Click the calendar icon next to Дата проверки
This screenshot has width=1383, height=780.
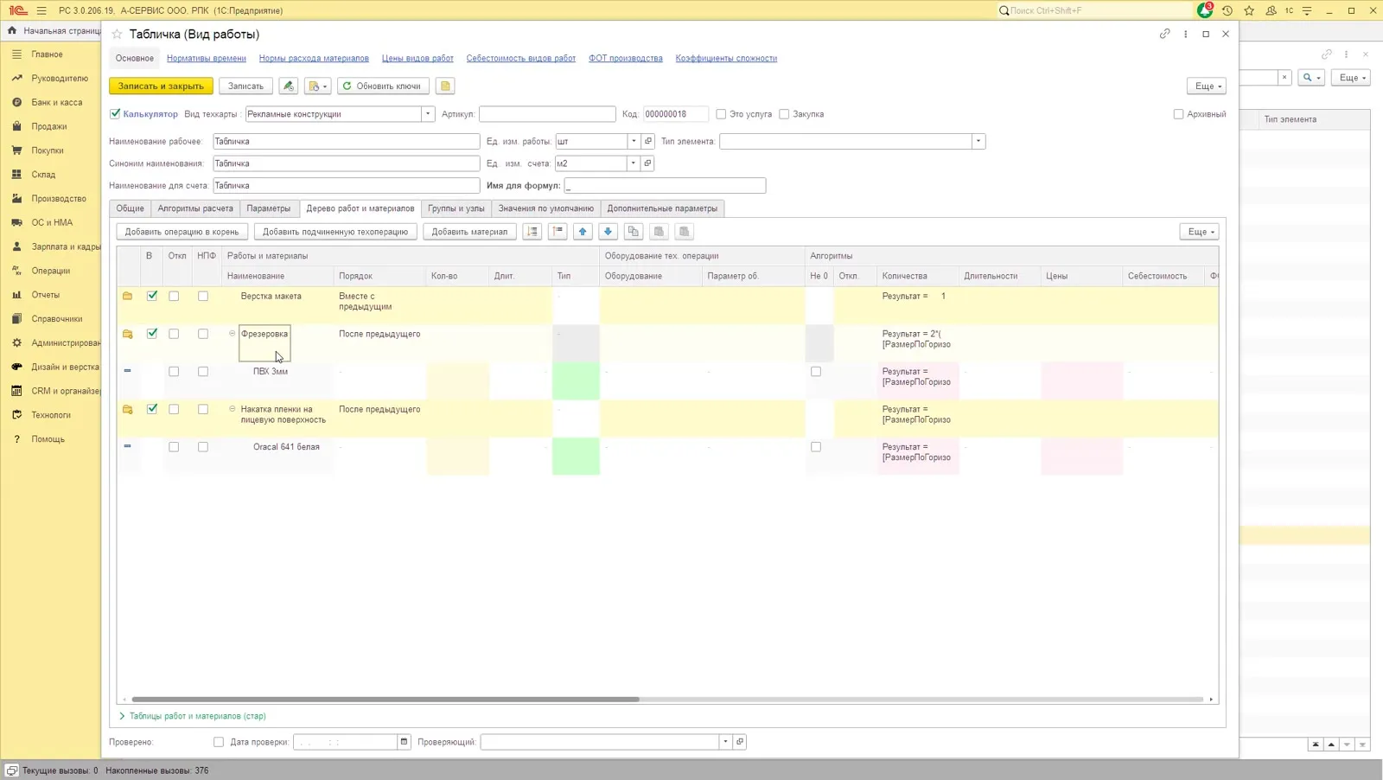[x=404, y=742]
